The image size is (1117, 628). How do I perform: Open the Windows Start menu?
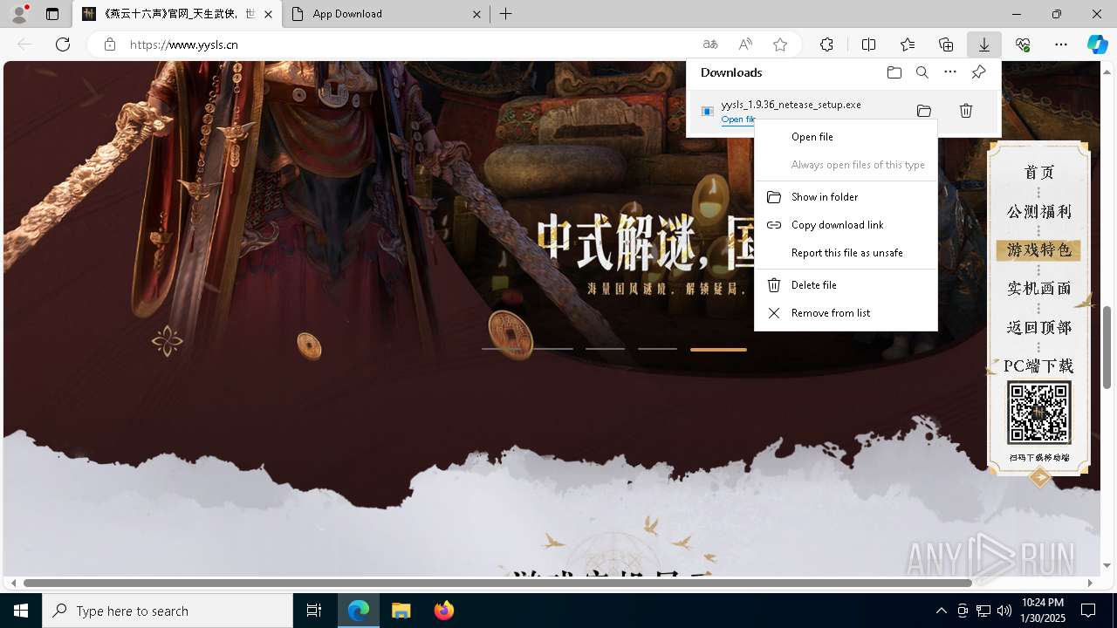21,611
